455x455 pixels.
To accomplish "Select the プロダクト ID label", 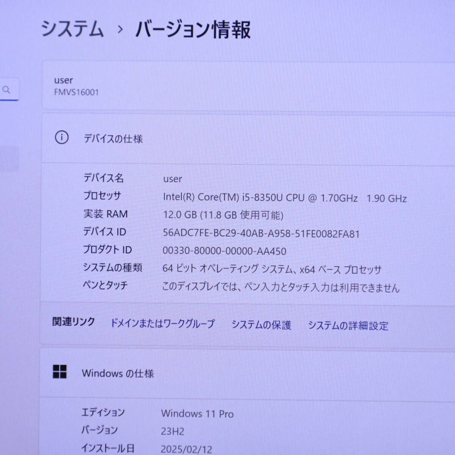I will 107,249.
